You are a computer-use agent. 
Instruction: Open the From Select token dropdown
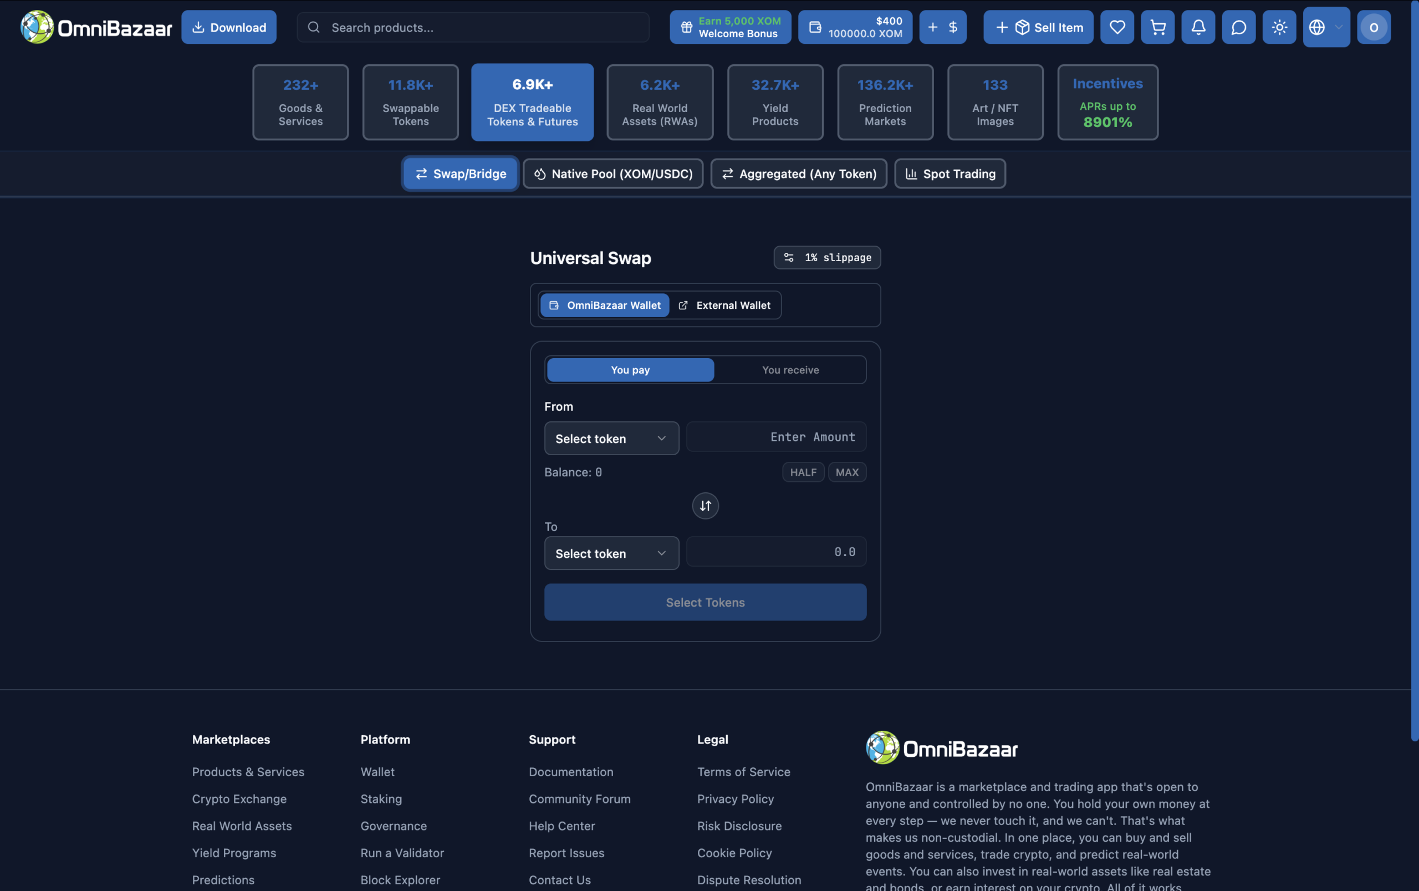click(611, 439)
